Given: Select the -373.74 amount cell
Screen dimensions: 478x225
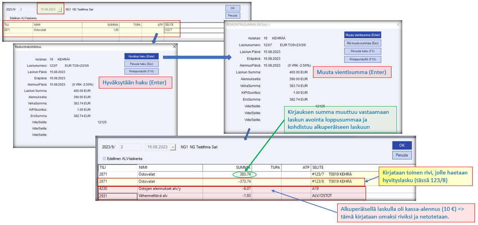Looking at the screenshot, I should click(x=227, y=182).
